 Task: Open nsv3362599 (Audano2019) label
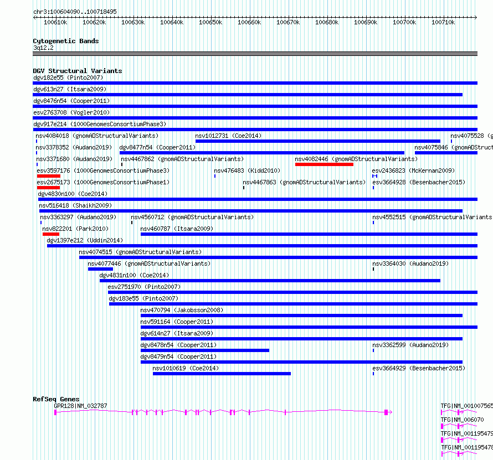pyautogui.click(x=410, y=345)
